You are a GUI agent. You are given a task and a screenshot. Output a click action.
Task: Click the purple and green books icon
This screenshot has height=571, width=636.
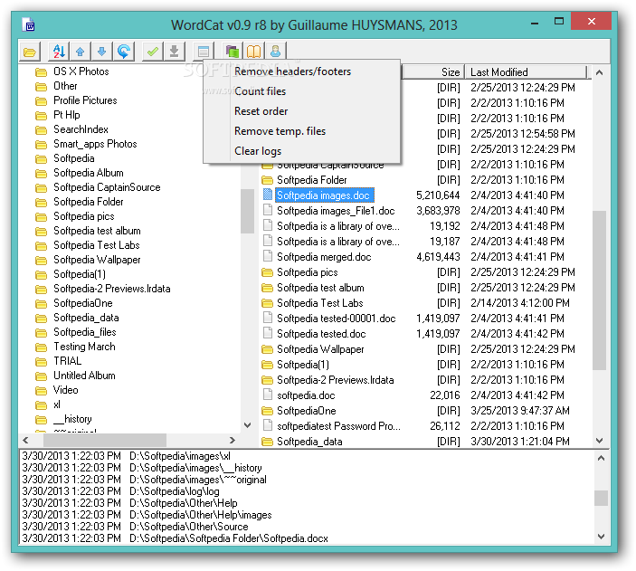click(233, 52)
